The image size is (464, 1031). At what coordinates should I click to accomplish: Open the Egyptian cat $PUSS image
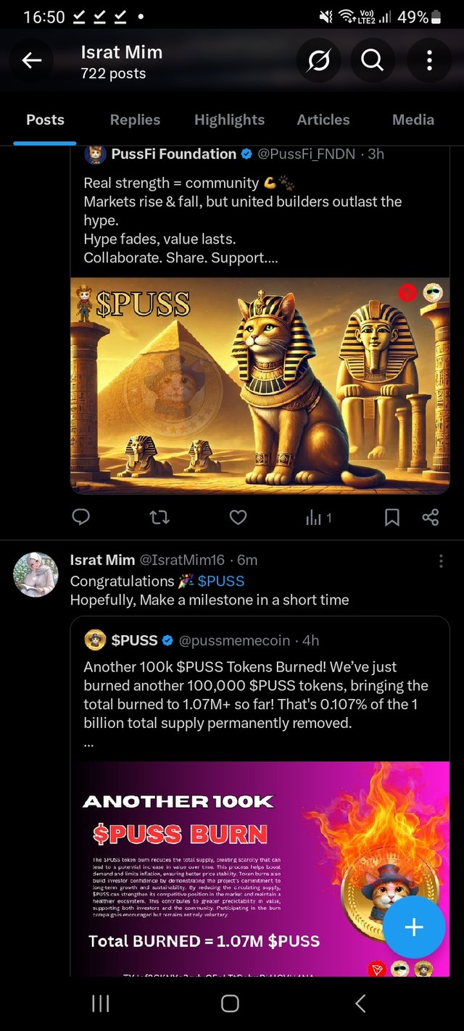tap(260, 386)
